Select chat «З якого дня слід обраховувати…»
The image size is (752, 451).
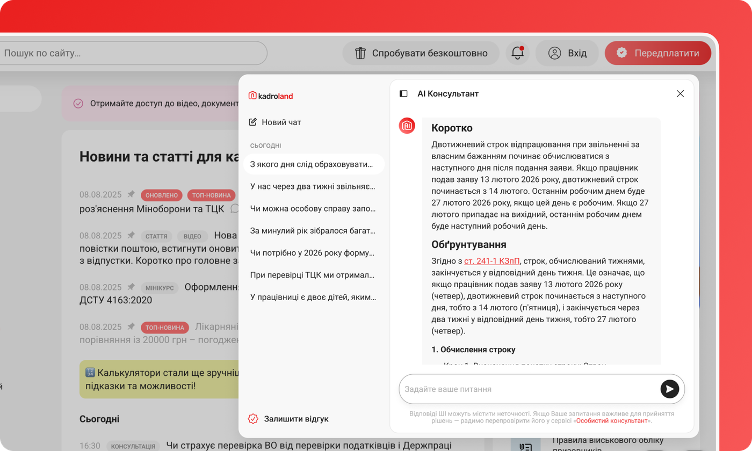(x=314, y=164)
